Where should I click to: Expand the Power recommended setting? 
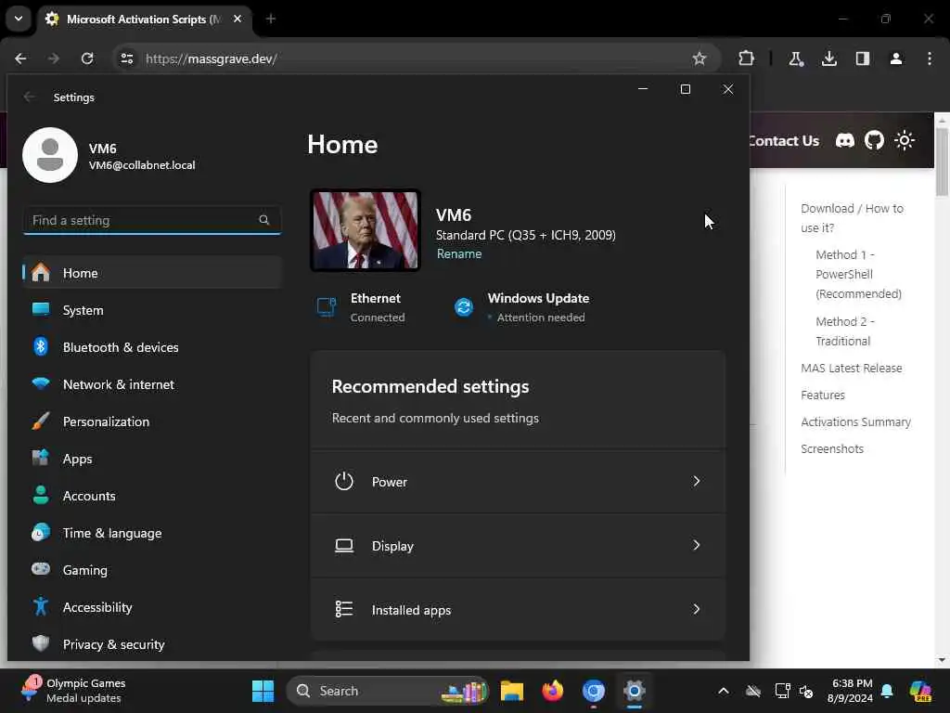tap(518, 482)
